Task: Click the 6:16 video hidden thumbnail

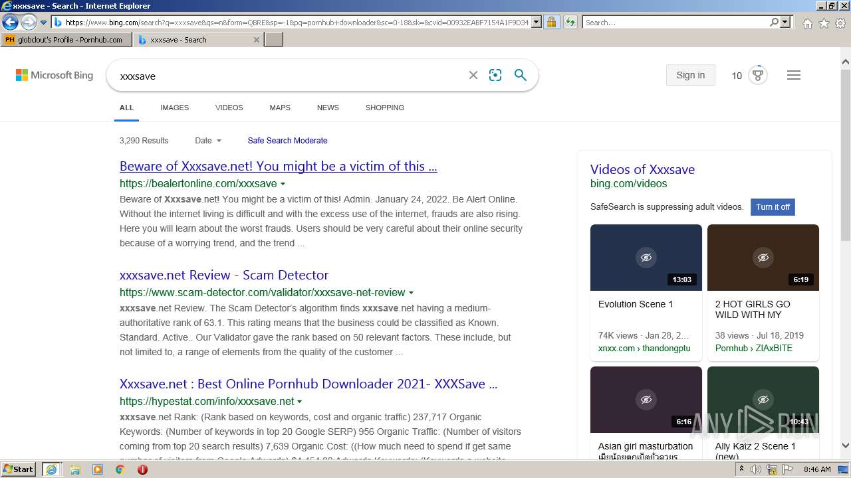Action: [x=646, y=400]
